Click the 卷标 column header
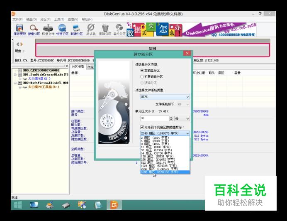Screen dimensions: 287x221 pos(75,73)
